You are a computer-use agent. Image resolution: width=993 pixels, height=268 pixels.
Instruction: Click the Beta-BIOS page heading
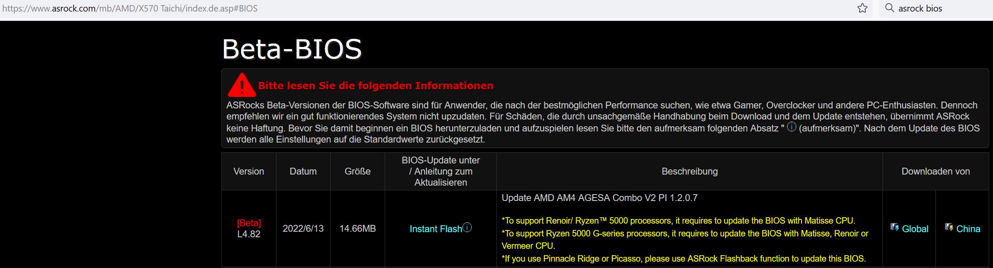tap(292, 49)
